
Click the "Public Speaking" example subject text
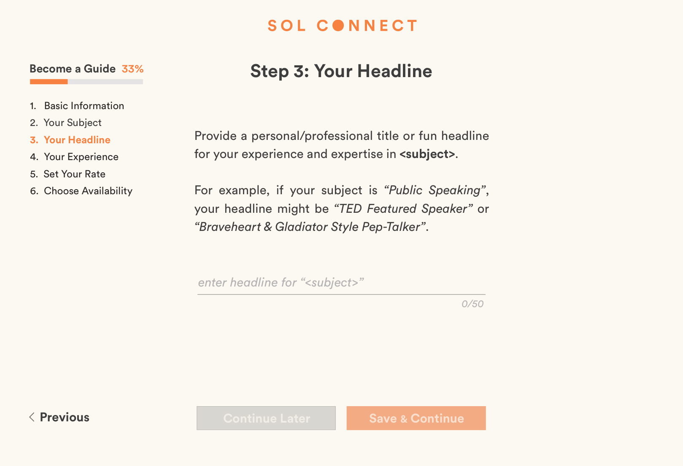click(x=435, y=190)
